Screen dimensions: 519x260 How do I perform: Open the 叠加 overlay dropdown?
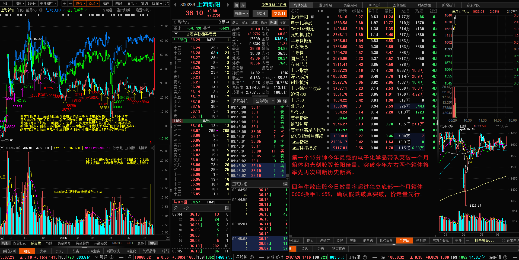point(94,4)
